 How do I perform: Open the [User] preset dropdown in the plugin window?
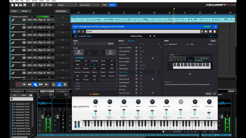[x=202, y=31]
